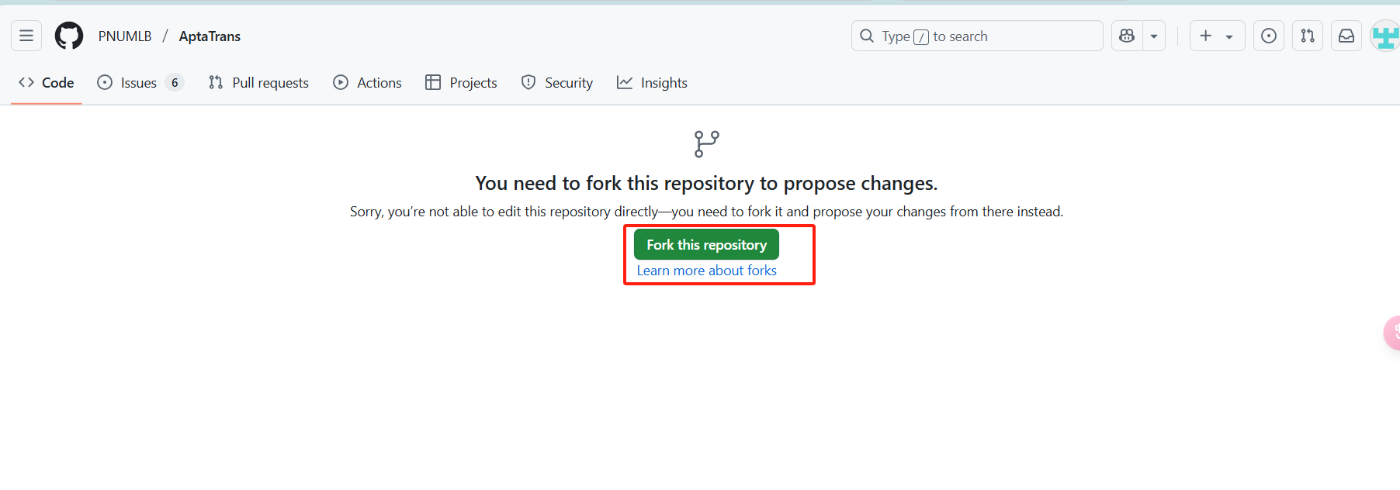This screenshot has width=1400, height=490.
Task: Open the Issues shortcut icon in header
Action: [x=1269, y=36]
